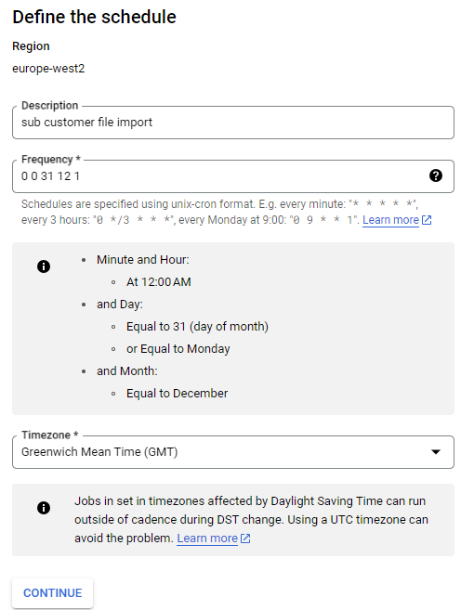
Task: Click the Description text field
Action: click(233, 123)
